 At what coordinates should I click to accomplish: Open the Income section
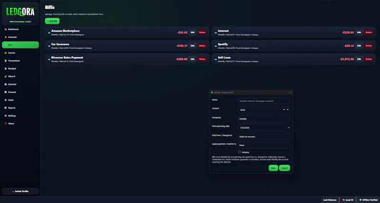coord(20,53)
